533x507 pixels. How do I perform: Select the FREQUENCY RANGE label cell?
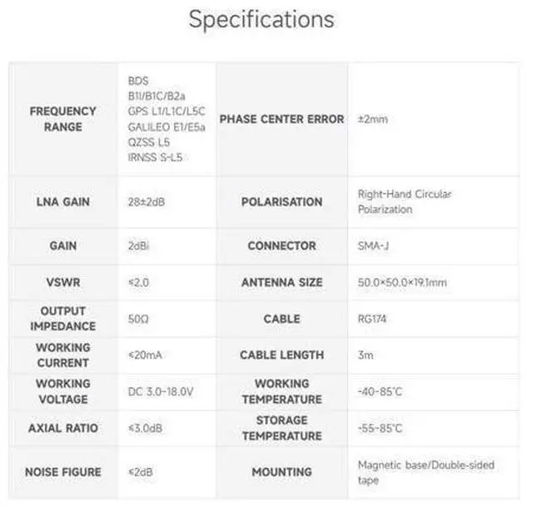click(63, 119)
